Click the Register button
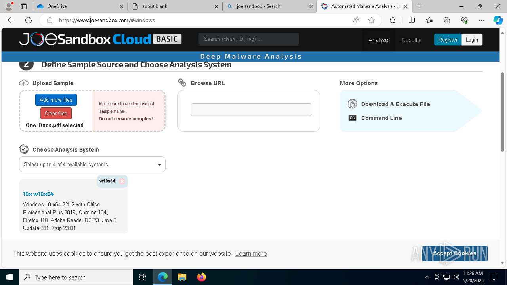The image size is (507, 285). pos(448,40)
